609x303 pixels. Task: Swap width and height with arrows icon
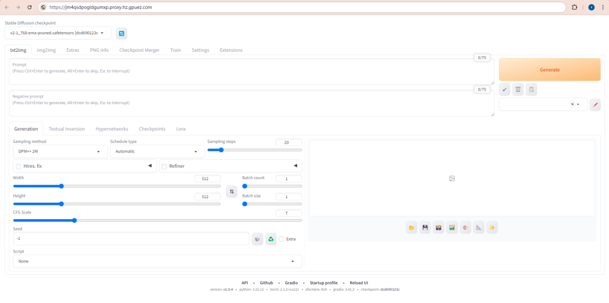[232, 191]
